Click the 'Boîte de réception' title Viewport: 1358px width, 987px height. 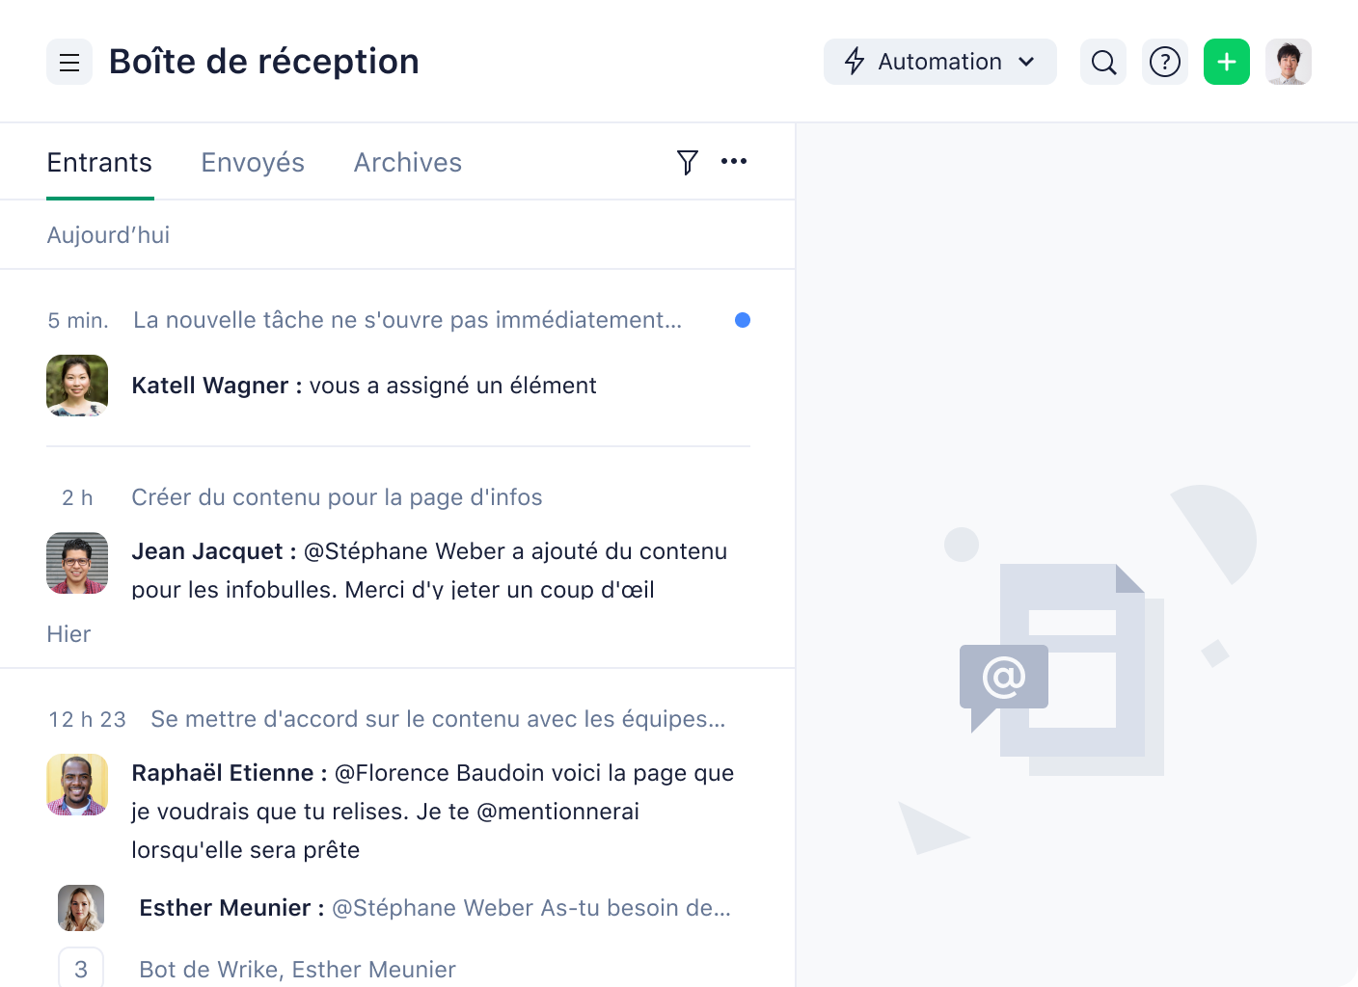tap(264, 62)
